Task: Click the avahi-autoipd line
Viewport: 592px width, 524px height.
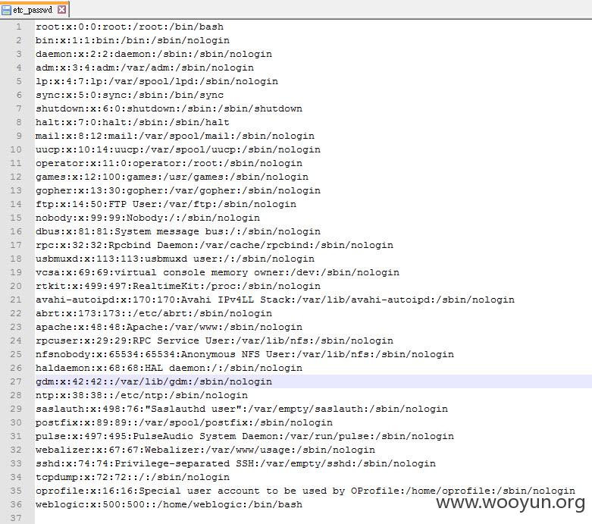Action: click(x=275, y=300)
